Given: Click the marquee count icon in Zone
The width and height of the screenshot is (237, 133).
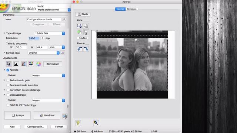Looking at the screenshot, I should pos(86,32).
